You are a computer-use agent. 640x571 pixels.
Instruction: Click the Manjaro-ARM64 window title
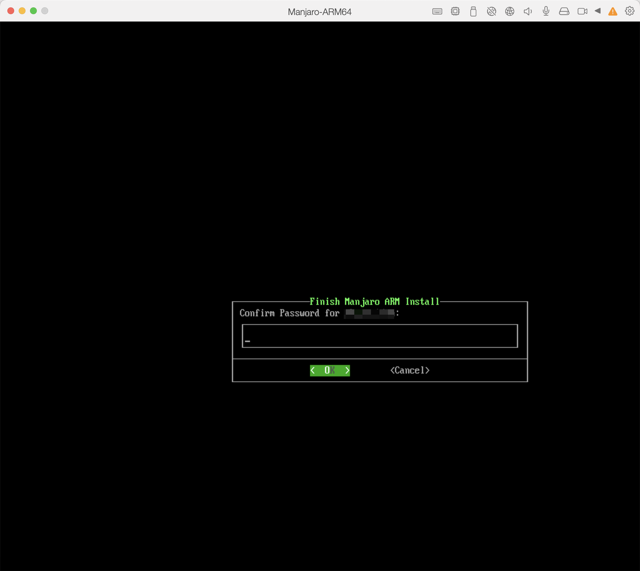click(x=320, y=12)
